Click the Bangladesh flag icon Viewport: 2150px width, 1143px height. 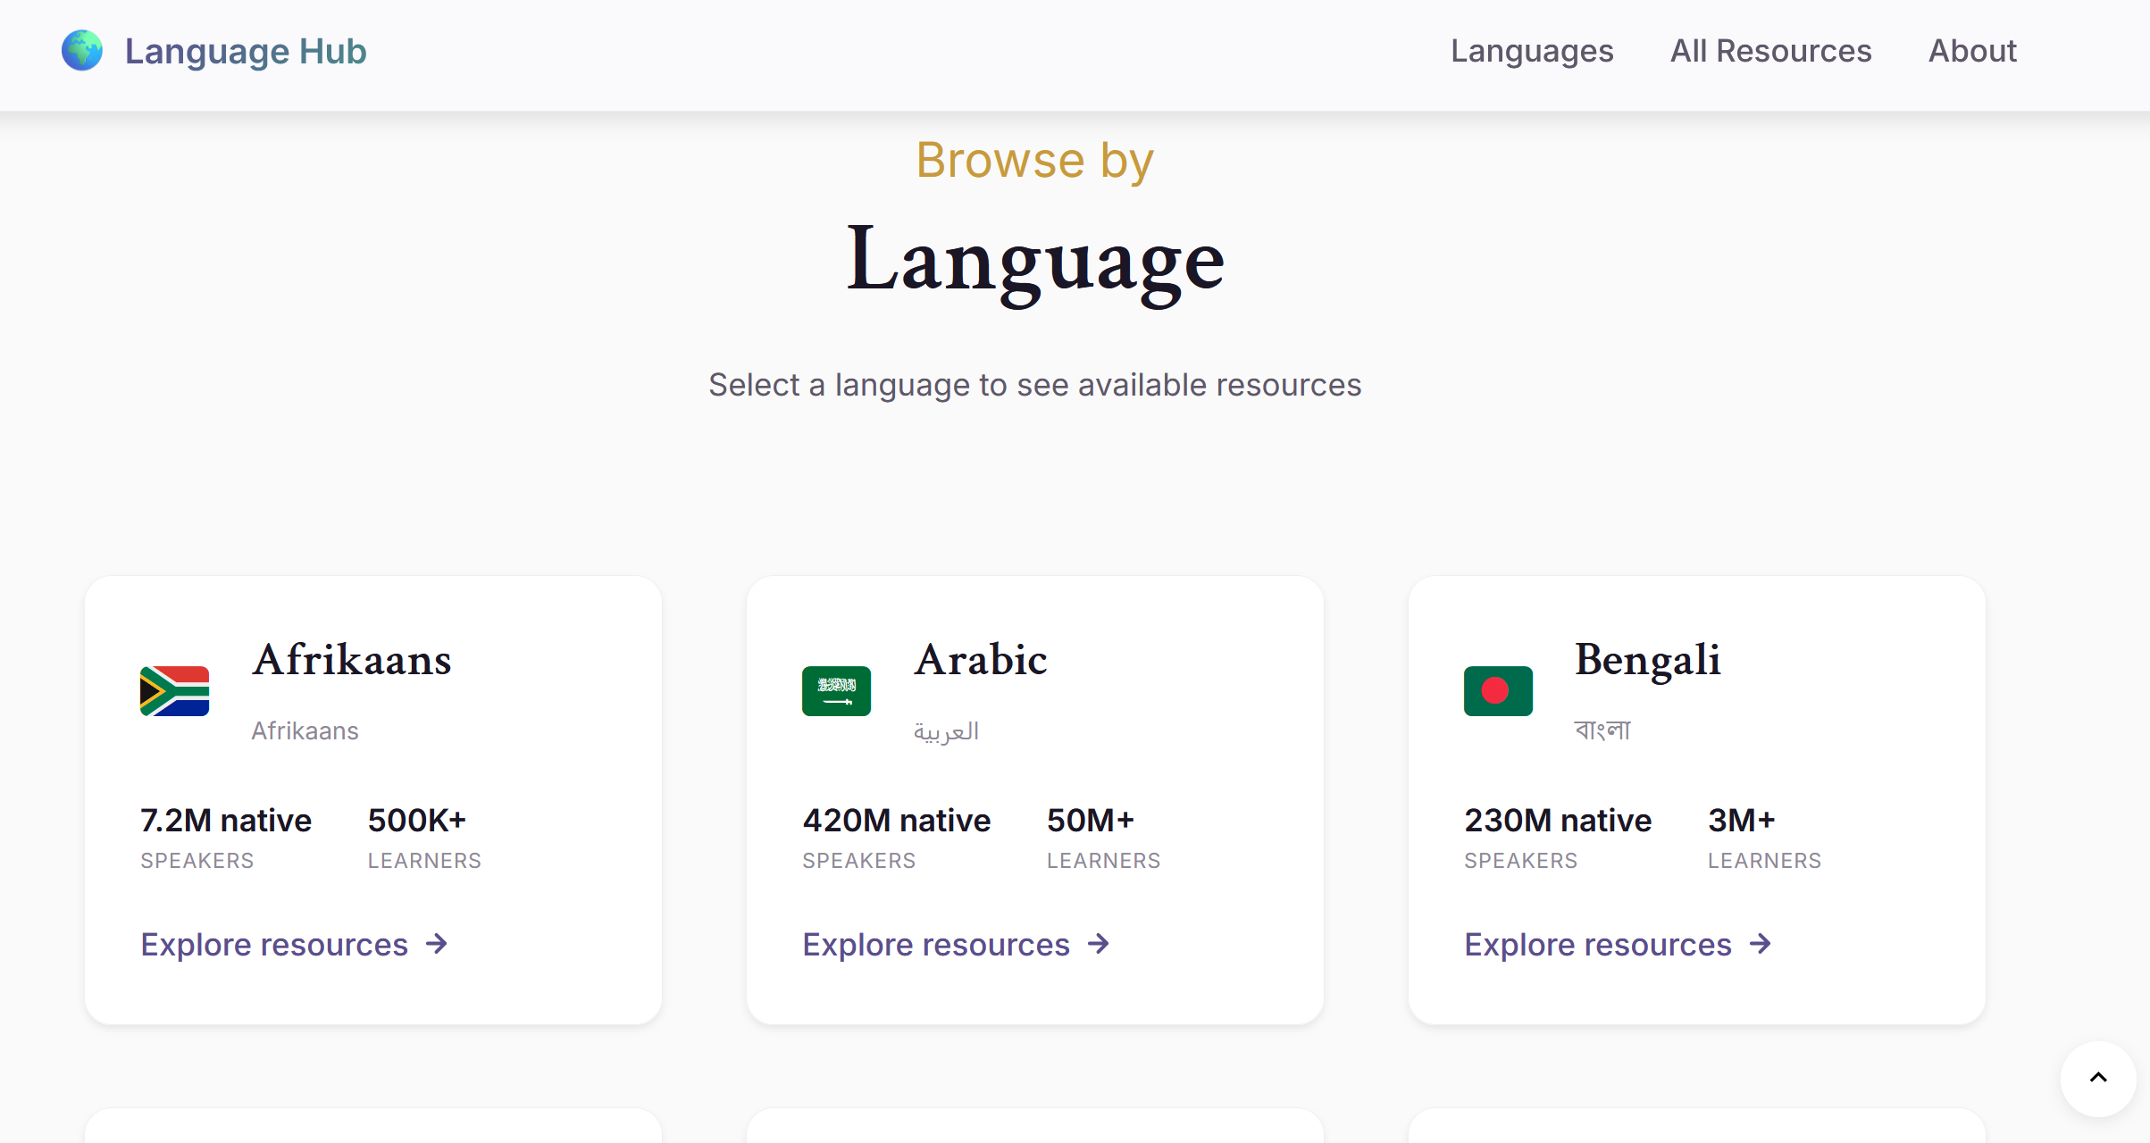point(1498,691)
